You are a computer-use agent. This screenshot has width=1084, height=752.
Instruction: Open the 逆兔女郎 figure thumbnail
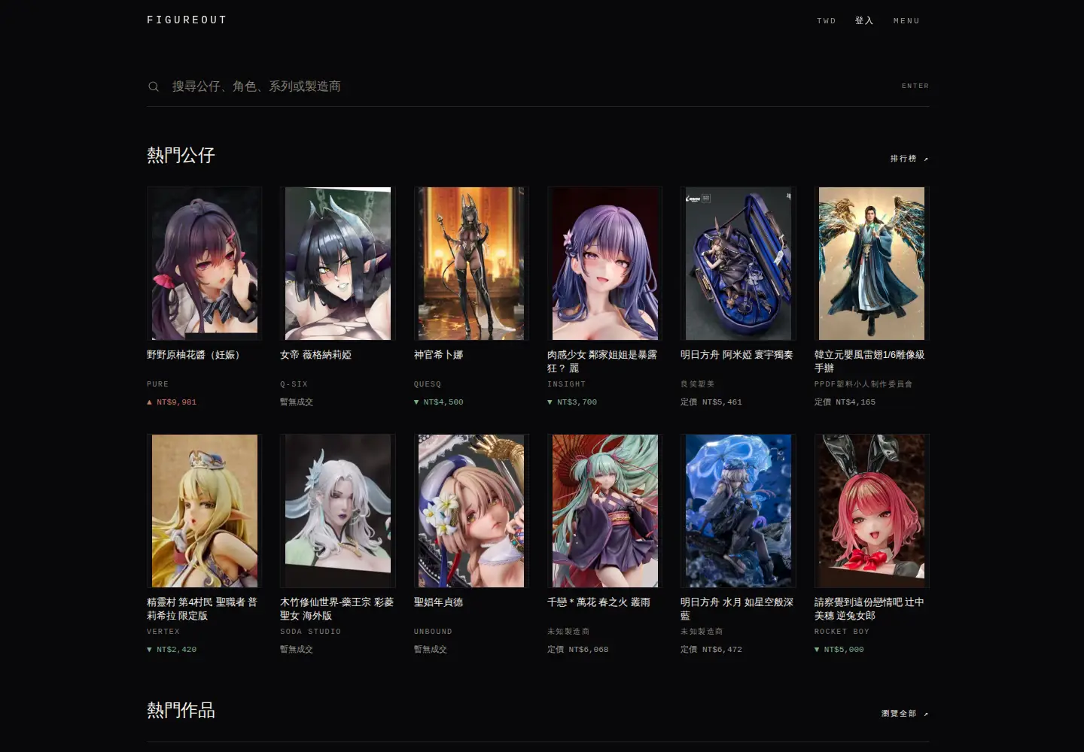coord(872,511)
